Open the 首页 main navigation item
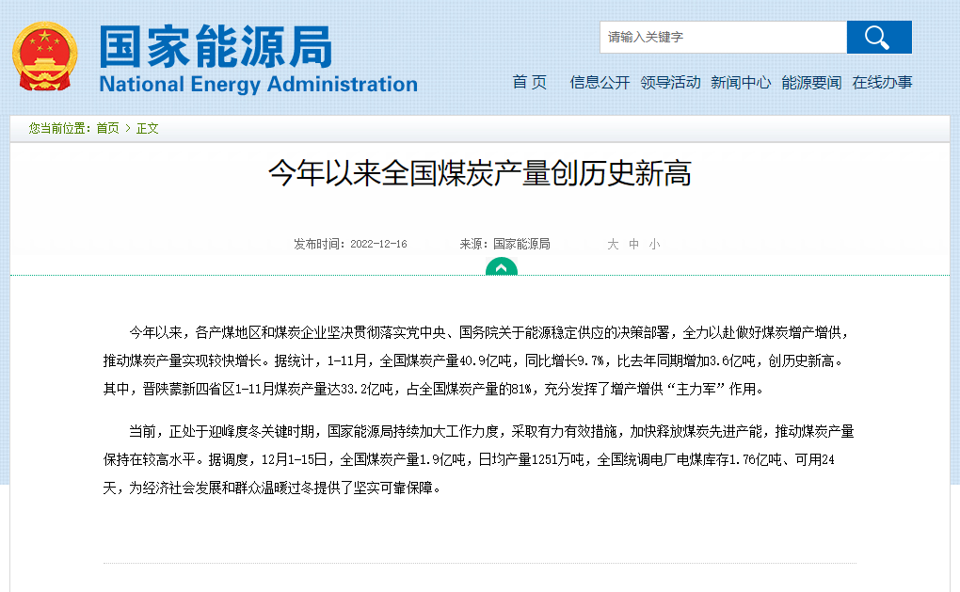 (x=529, y=82)
